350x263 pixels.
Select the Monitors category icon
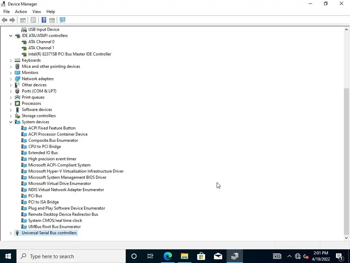(x=17, y=73)
